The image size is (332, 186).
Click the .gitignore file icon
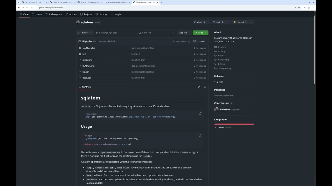pyautogui.click(x=80, y=60)
